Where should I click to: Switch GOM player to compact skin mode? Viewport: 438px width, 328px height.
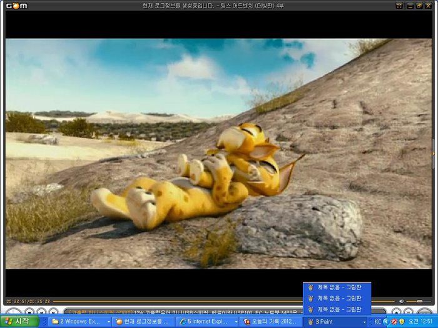[x=399, y=6]
